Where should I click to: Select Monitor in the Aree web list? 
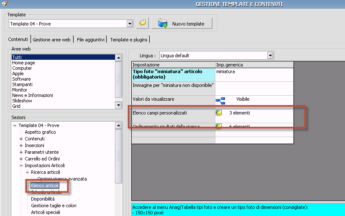[20, 90]
